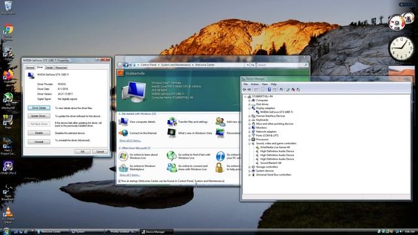Open the Halo 2 Project Cartographer icon
The height and width of the screenshot is (235, 418).
[8, 146]
